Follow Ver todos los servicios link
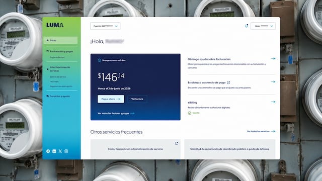The height and width of the screenshot is (181, 322). point(261,131)
